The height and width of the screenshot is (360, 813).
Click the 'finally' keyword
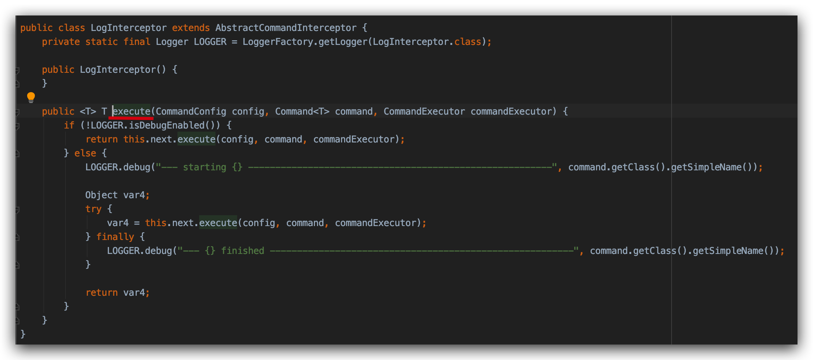click(115, 237)
